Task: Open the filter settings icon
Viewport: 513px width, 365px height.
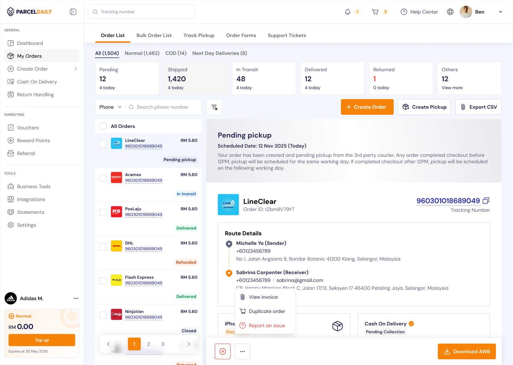Action: point(214,107)
